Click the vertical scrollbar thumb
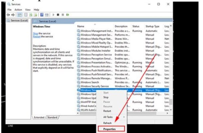The width and height of the screenshot is (203, 133). click(171, 102)
